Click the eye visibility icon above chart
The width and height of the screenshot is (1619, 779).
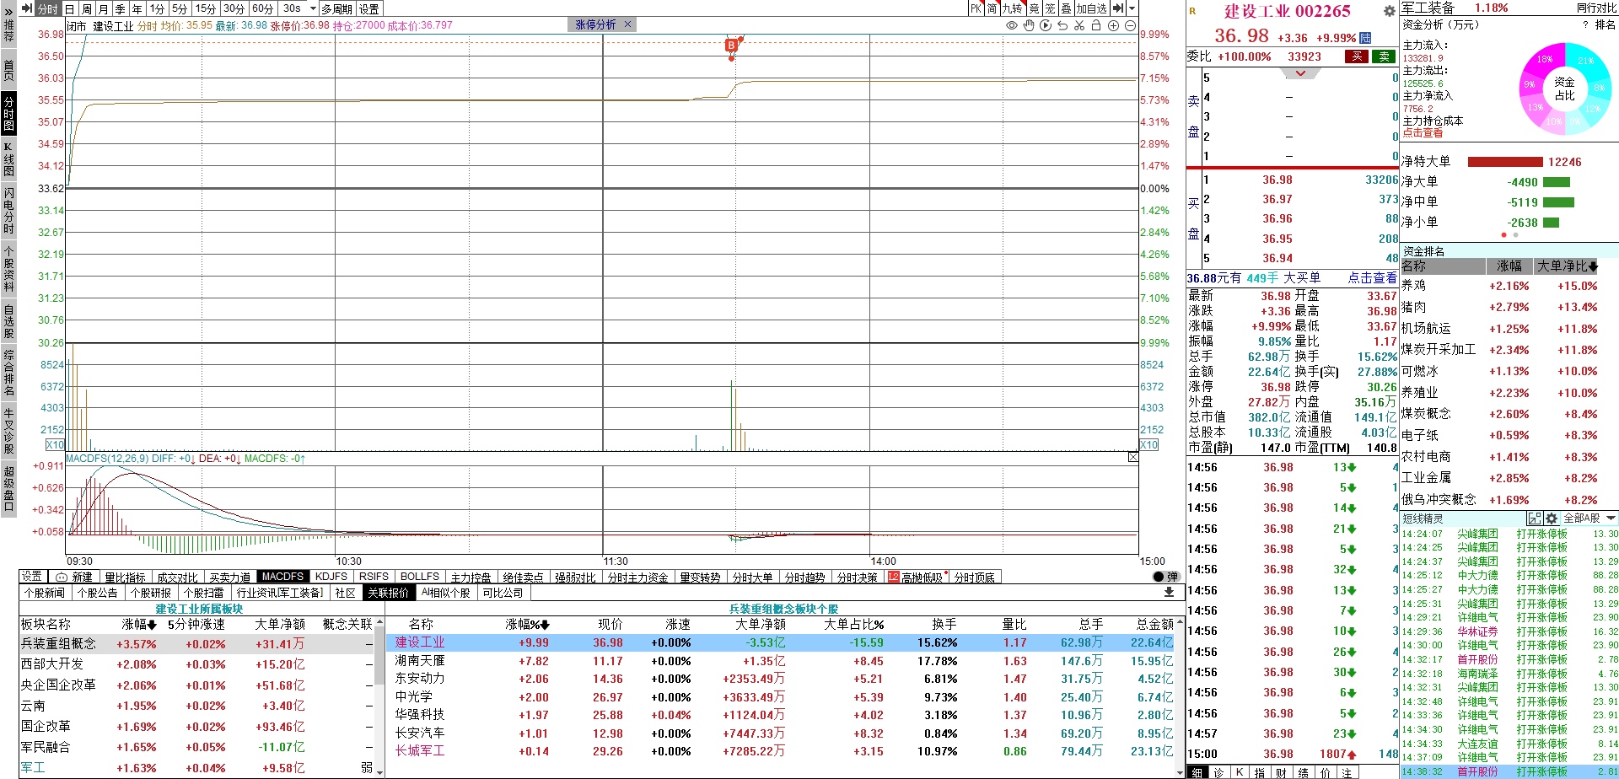(x=1012, y=25)
